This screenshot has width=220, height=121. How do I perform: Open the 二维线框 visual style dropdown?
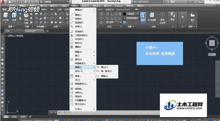point(131,14)
